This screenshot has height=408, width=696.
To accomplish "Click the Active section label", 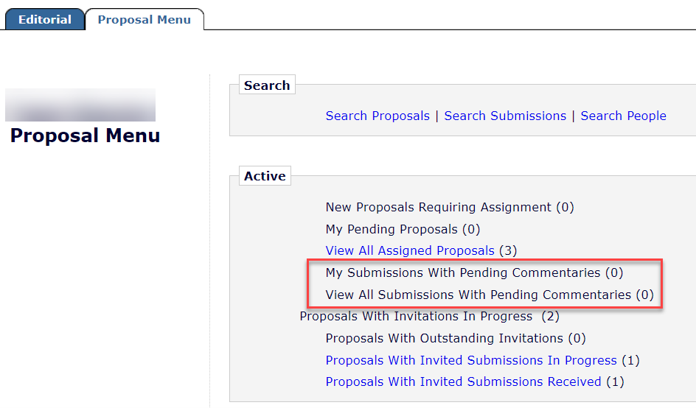I will pyautogui.click(x=265, y=176).
